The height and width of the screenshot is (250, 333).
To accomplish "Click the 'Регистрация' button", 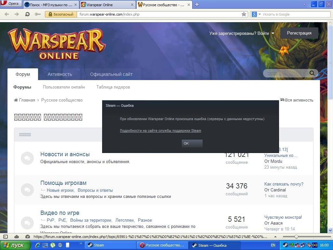I will point(299,33).
